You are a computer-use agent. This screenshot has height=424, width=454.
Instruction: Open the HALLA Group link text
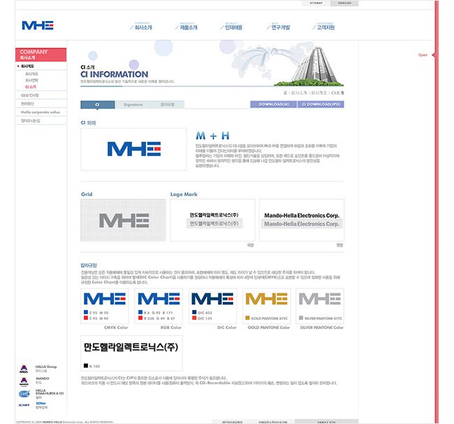tap(46, 367)
